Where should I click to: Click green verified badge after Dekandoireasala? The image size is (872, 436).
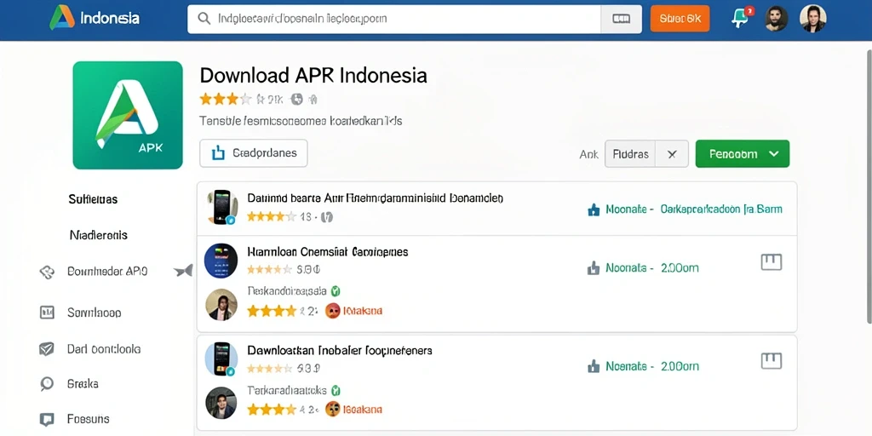pos(336,291)
